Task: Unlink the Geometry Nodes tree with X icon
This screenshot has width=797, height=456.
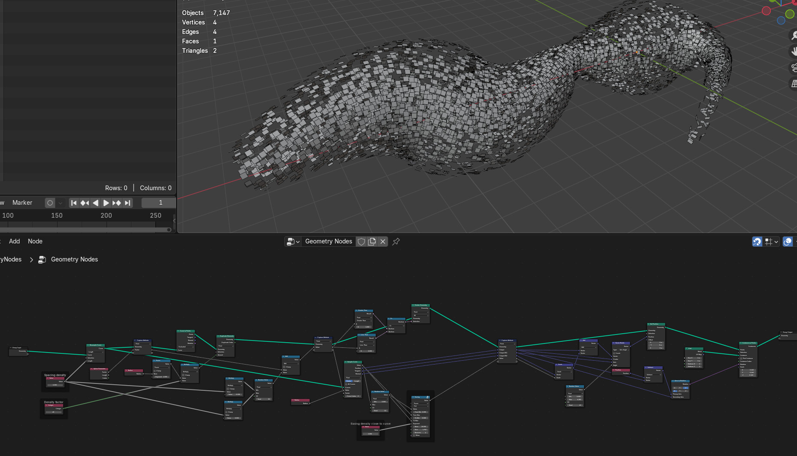Action: click(x=383, y=242)
